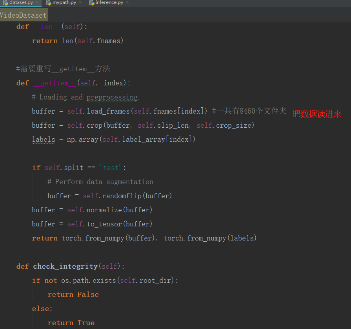Click the 'test' string literal
This screenshot has height=329, width=351.
tap(111, 168)
